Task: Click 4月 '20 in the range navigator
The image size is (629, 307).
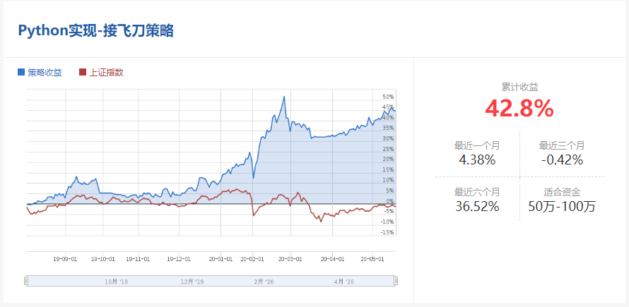Action: click(x=344, y=282)
